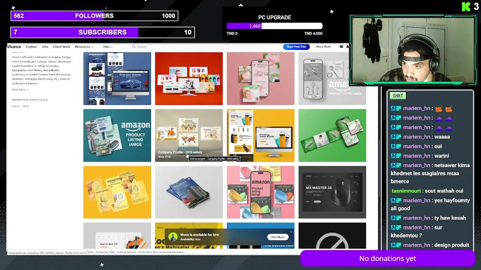Open the green phone mockup project thumbnail
Image resolution: width=481 pixels, height=270 pixels.
tap(332, 135)
